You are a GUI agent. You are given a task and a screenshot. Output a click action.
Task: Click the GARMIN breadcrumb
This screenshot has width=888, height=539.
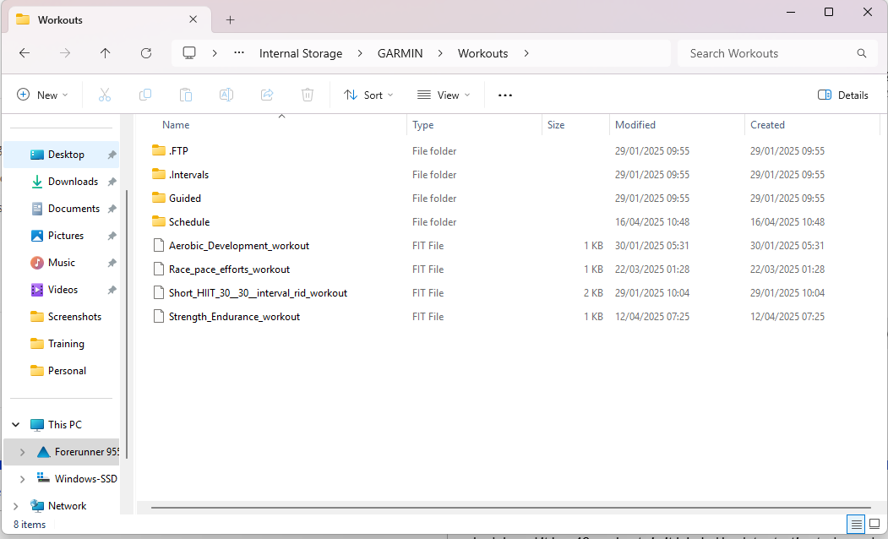click(400, 53)
